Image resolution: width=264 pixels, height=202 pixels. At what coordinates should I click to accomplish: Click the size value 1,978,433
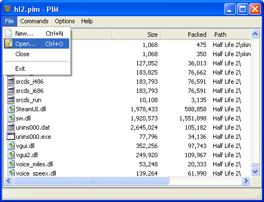pos(144,109)
